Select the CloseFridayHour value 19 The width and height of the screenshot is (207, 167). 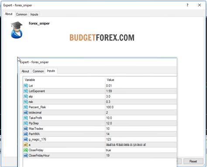pos(108,156)
